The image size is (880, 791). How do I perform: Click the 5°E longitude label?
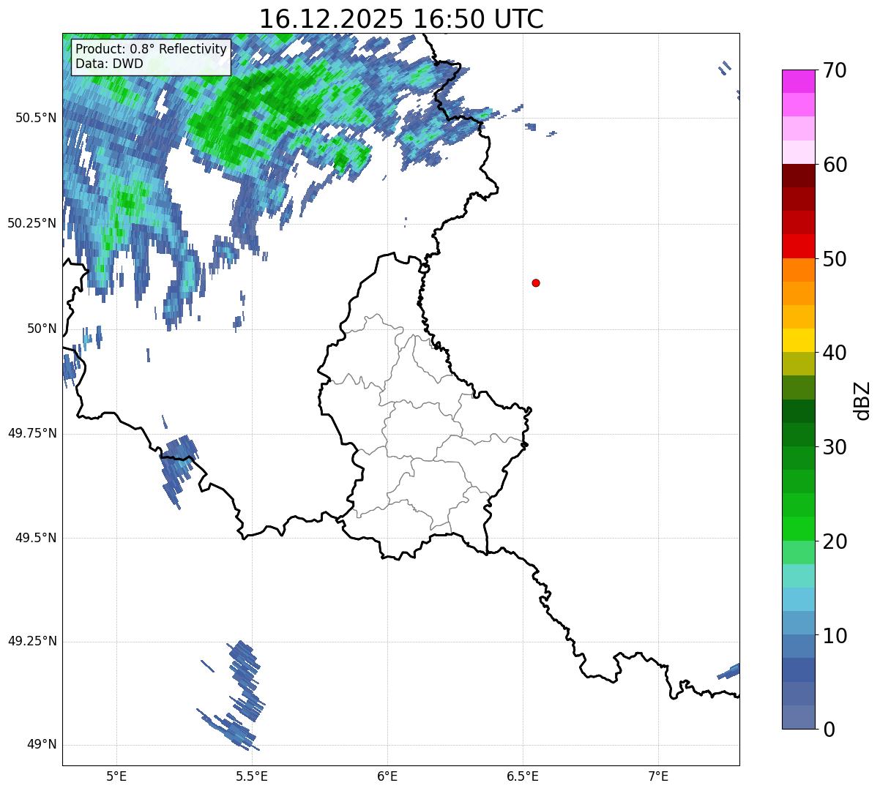point(116,776)
